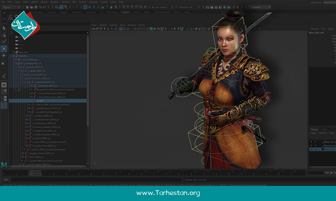Screen dimensions: 336x201
Task: Open the Rigging menu set dropdown
Action: pyautogui.click(x=11, y=7)
